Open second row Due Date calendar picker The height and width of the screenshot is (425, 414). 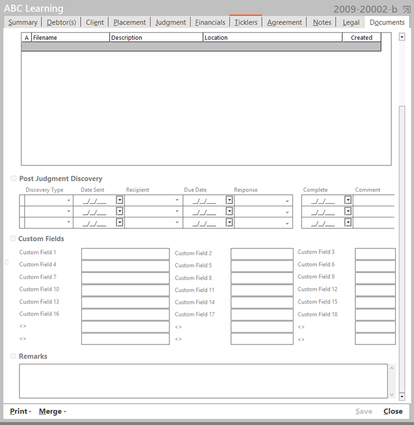coord(229,211)
